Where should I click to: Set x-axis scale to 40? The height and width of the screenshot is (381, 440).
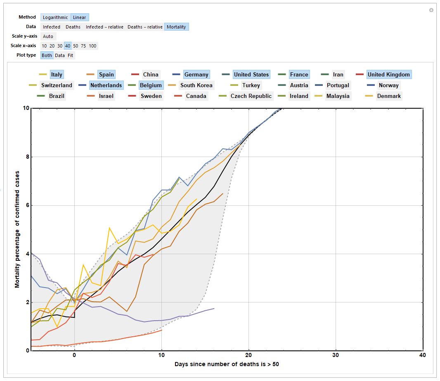[x=68, y=46]
